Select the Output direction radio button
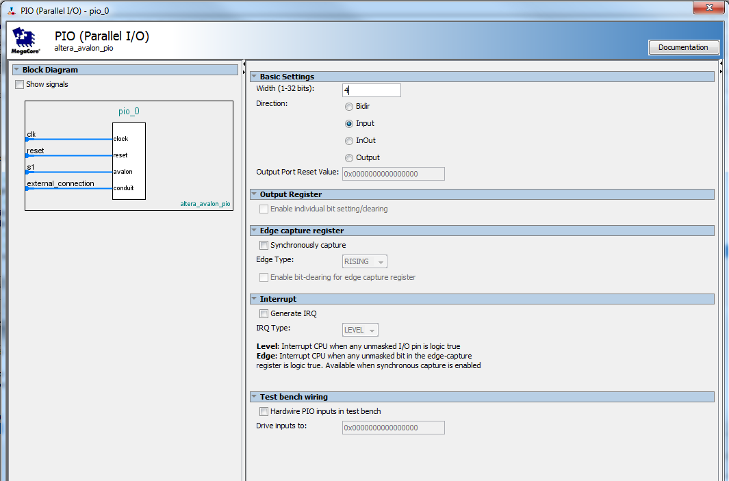729x481 pixels. click(x=349, y=158)
